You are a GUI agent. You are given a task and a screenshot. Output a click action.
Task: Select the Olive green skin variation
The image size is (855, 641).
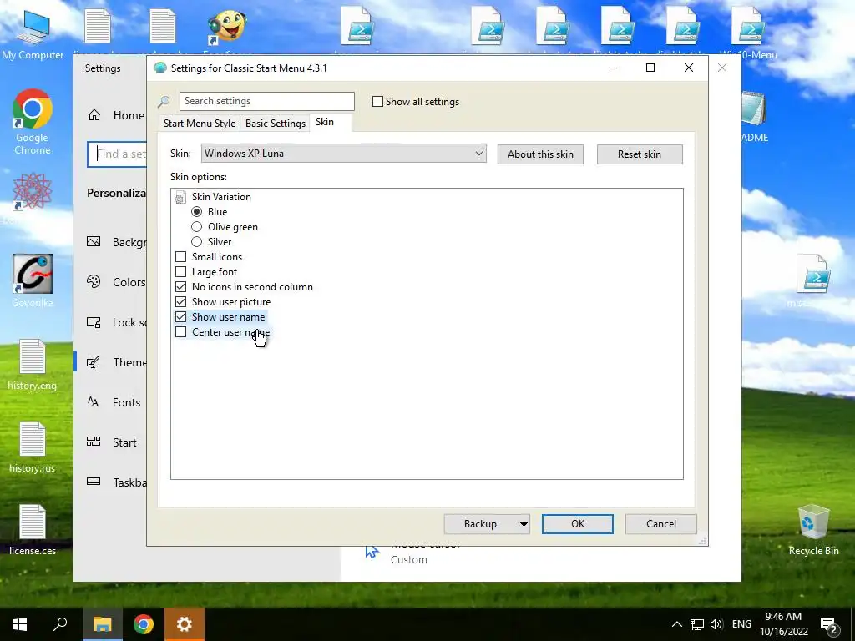pos(197,227)
